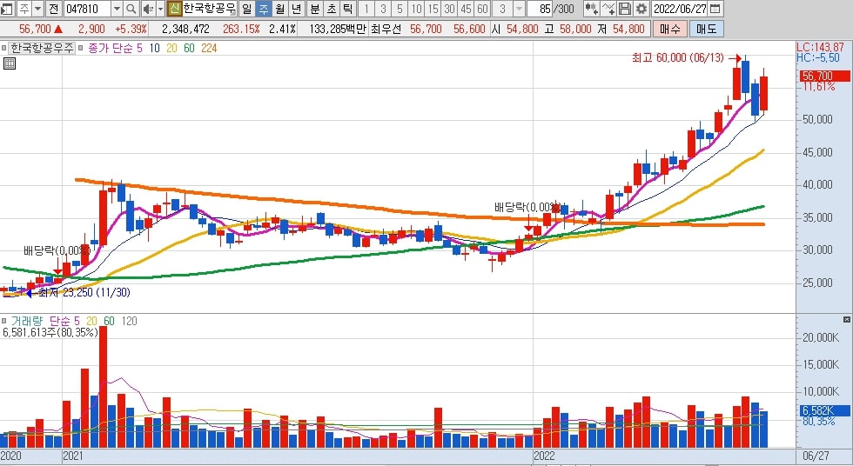Image resolution: width=853 pixels, height=466 pixels.
Task: Click the speaker sound icon
Action: 148,9
